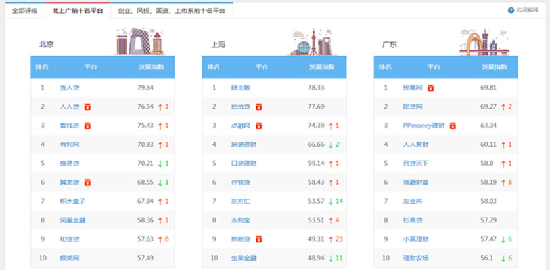Click the up 8 change indicator for 信融财富
The height and width of the screenshot is (270, 550).
506,182
